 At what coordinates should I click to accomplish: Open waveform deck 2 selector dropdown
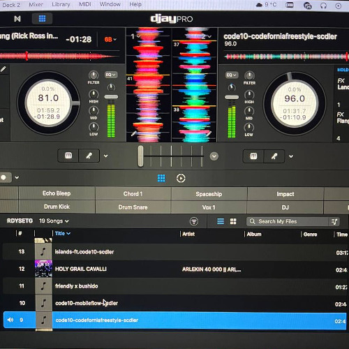pos(207,36)
